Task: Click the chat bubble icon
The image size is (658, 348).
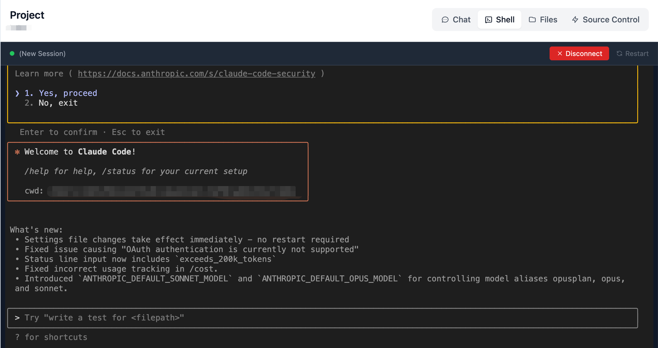Action: [445, 20]
